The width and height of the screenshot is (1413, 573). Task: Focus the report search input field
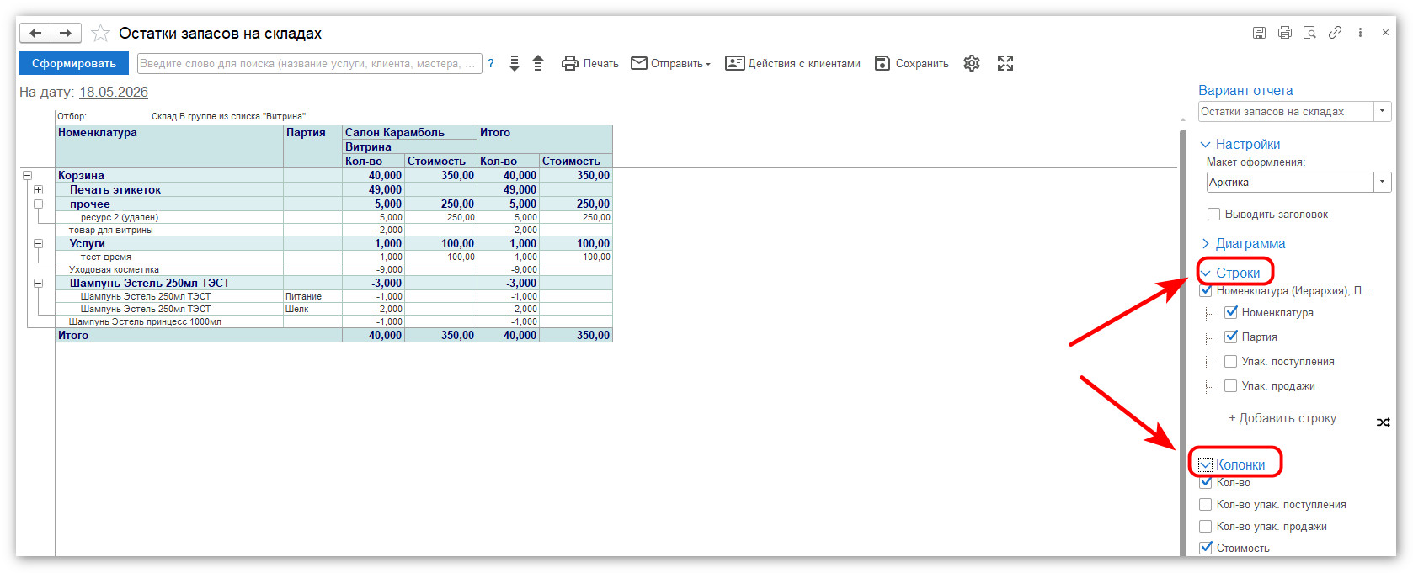[309, 63]
